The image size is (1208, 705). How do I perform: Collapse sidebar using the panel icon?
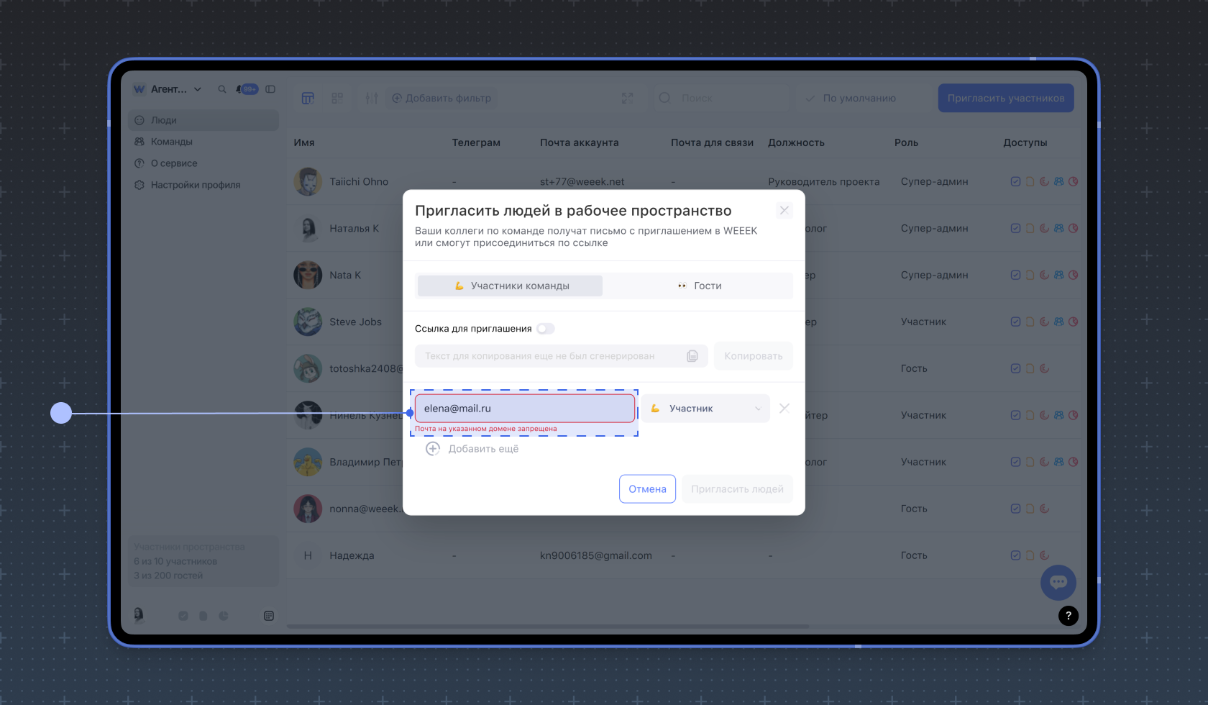point(270,89)
